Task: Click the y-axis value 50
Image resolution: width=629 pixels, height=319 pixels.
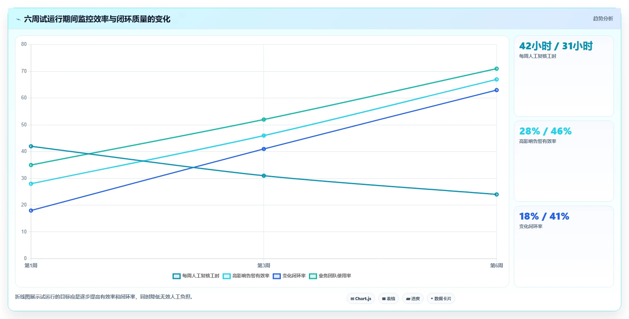Action: pos(24,125)
